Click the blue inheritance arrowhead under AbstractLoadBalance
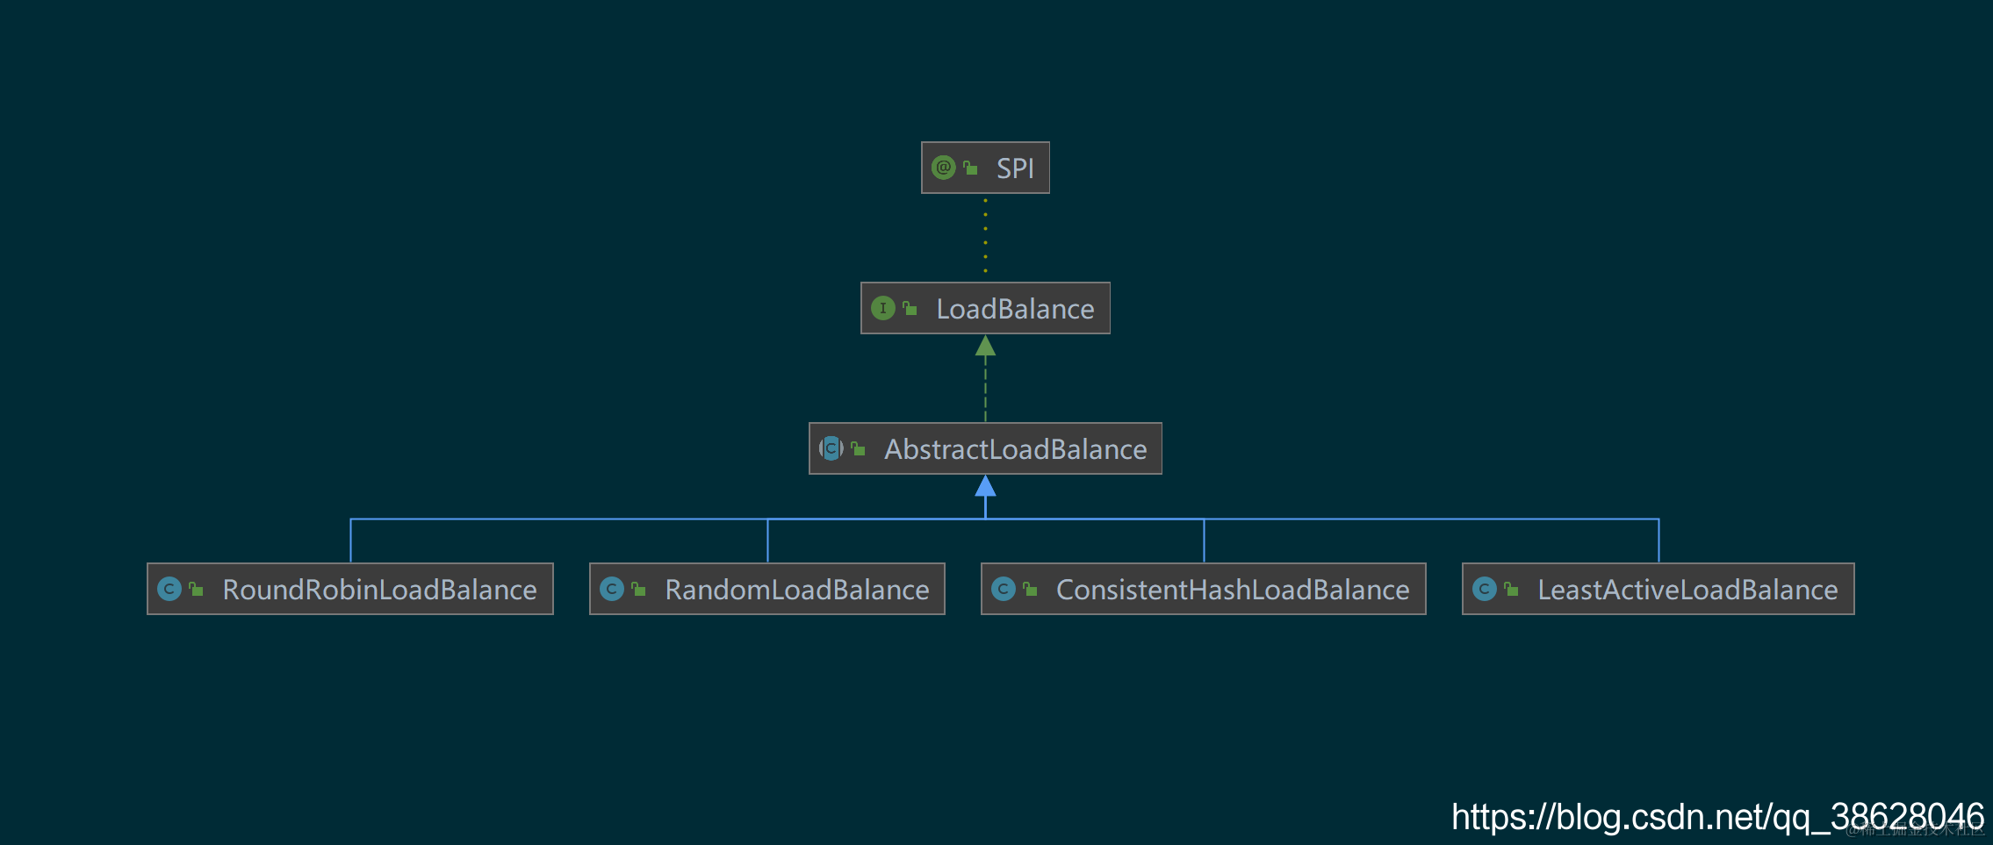 (985, 486)
